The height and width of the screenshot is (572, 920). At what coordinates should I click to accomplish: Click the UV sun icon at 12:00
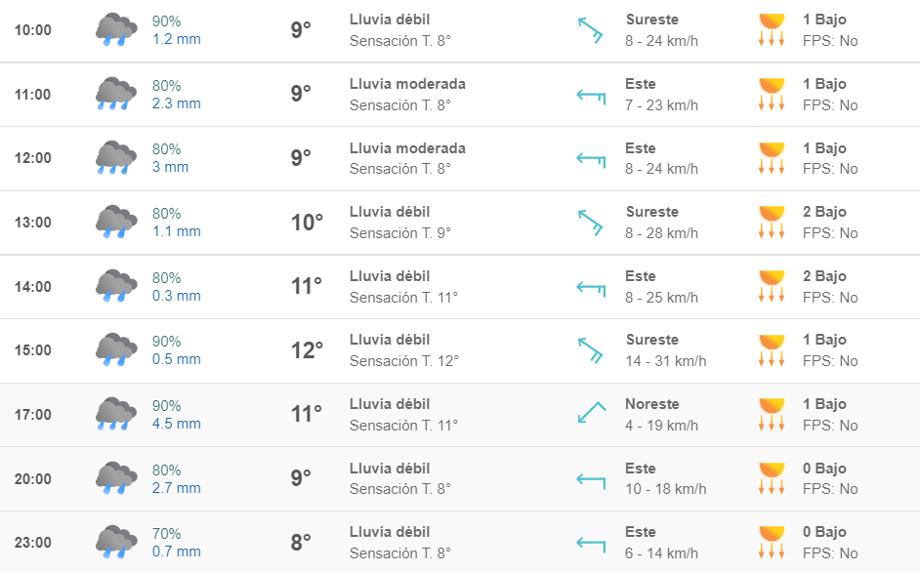coord(772,158)
